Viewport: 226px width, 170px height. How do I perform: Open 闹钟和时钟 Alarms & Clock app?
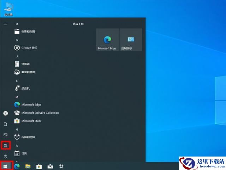(x=25, y=137)
